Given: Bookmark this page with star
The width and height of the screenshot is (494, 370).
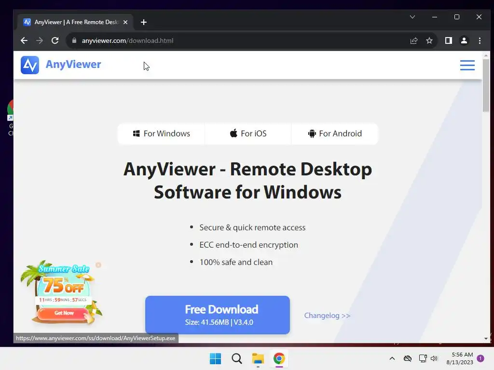Looking at the screenshot, I should 429,40.
